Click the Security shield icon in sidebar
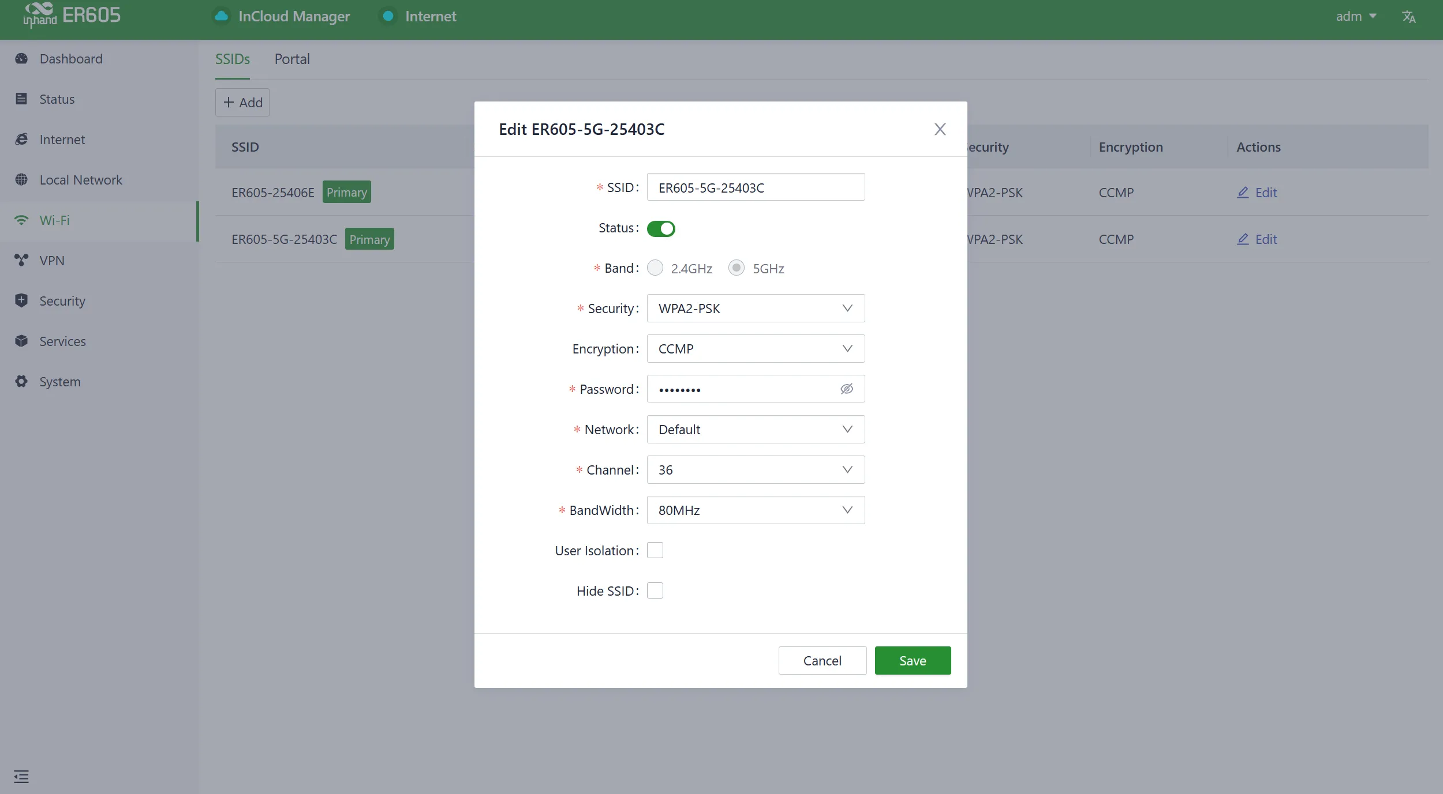The width and height of the screenshot is (1443, 794). [21, 301]
